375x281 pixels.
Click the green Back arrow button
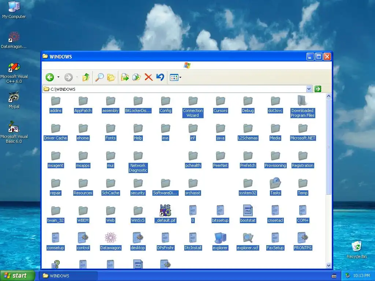tap(50, 77)
